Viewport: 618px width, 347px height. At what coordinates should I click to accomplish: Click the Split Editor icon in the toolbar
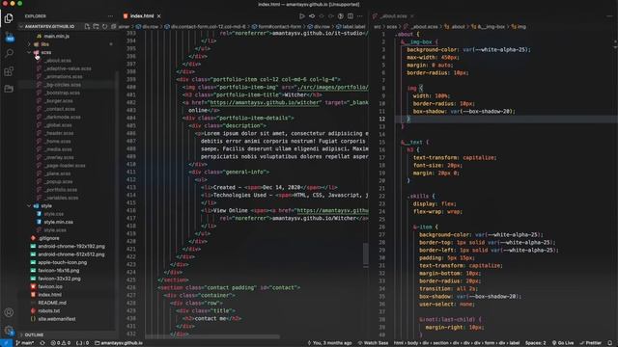(351, 16)
